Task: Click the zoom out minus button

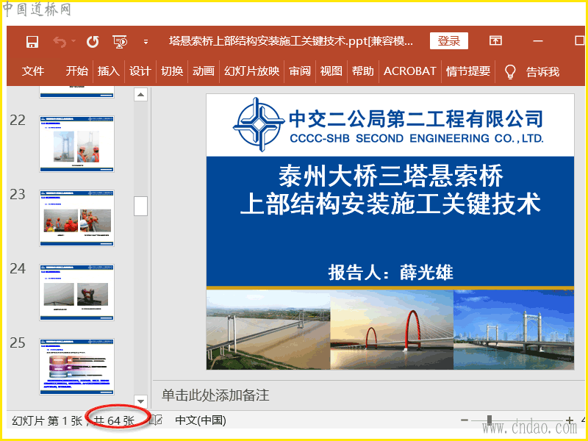Action: (465, 420)
